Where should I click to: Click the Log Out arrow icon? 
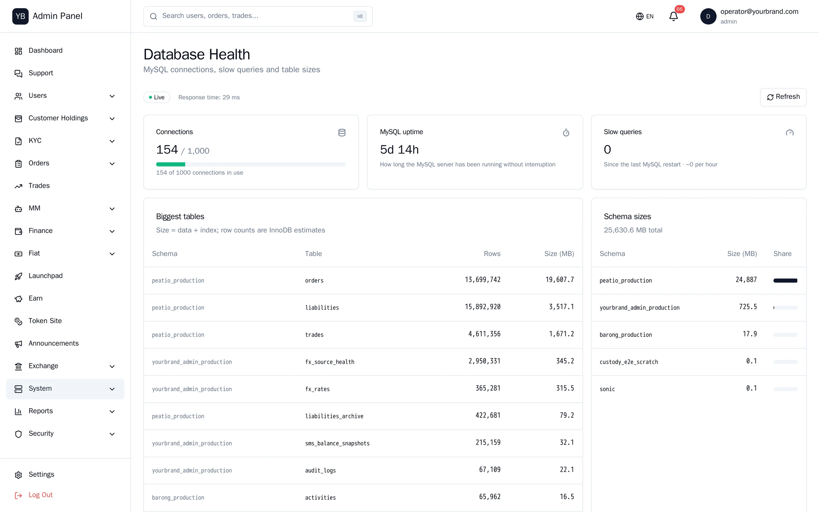(x=18, y=495)
